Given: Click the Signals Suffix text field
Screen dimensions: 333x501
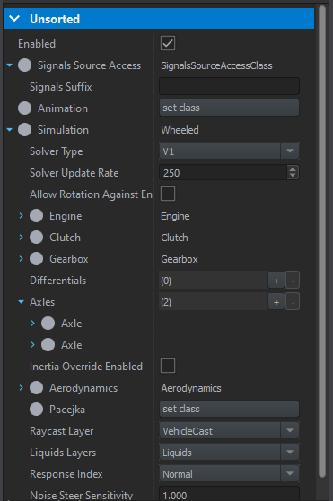Looking at the screenshot, I should [230, 86].
